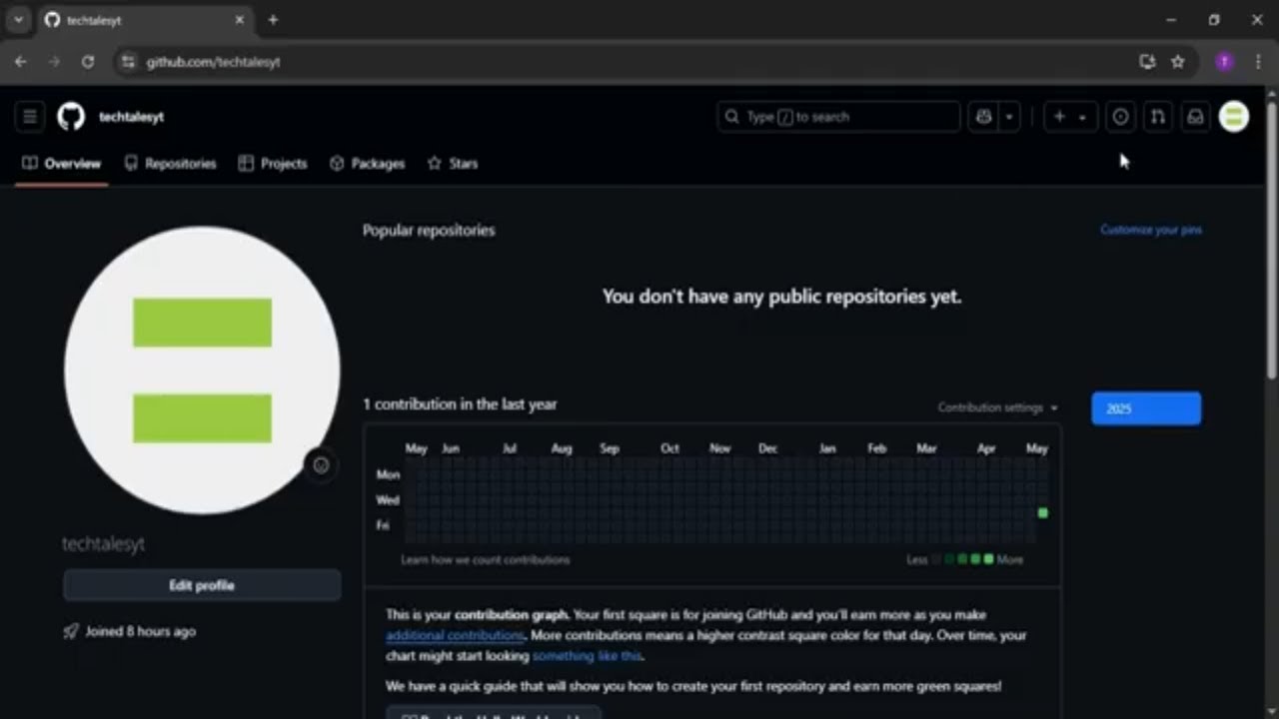Screen dimensions: 1279x719
Task: Click the forward navigation arrow
Action: (x=54, y=62)
